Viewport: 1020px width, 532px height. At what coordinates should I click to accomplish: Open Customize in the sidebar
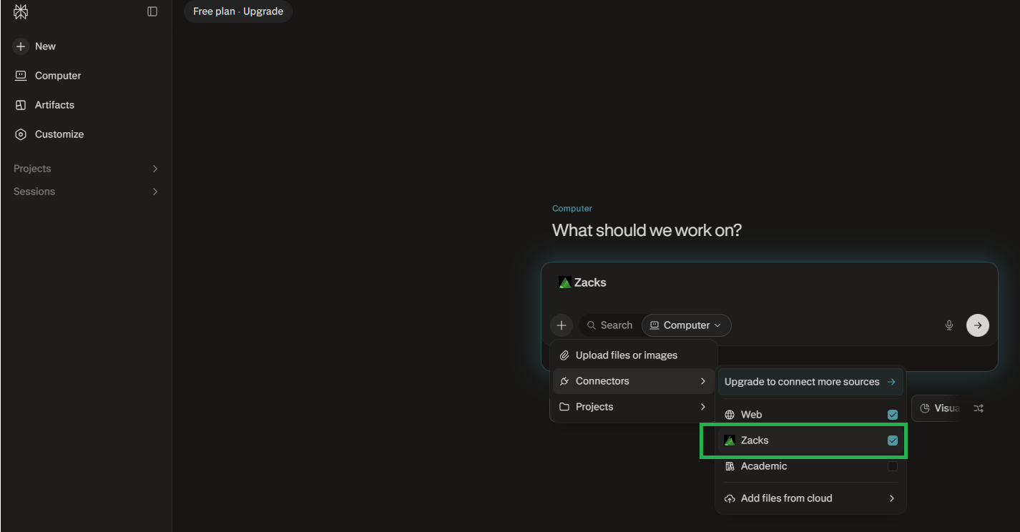(x=49, y=134)
